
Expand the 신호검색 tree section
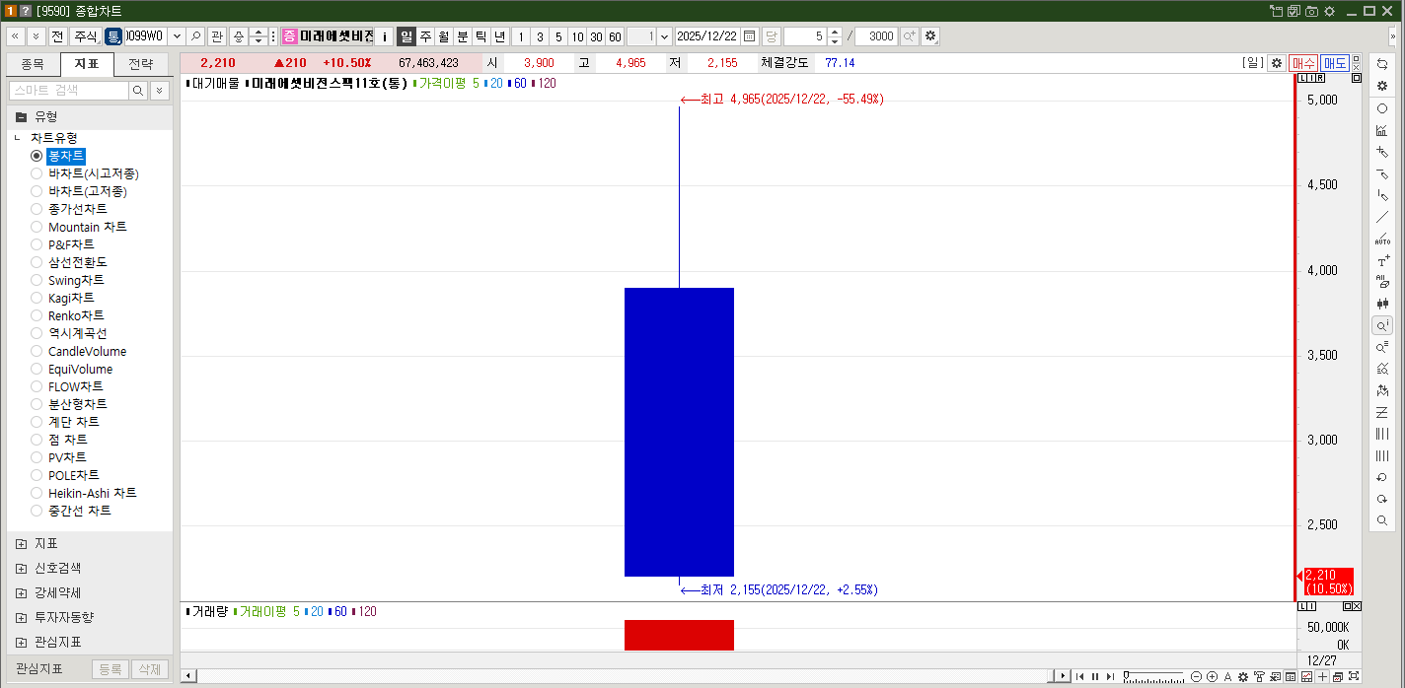coord(22,569)
